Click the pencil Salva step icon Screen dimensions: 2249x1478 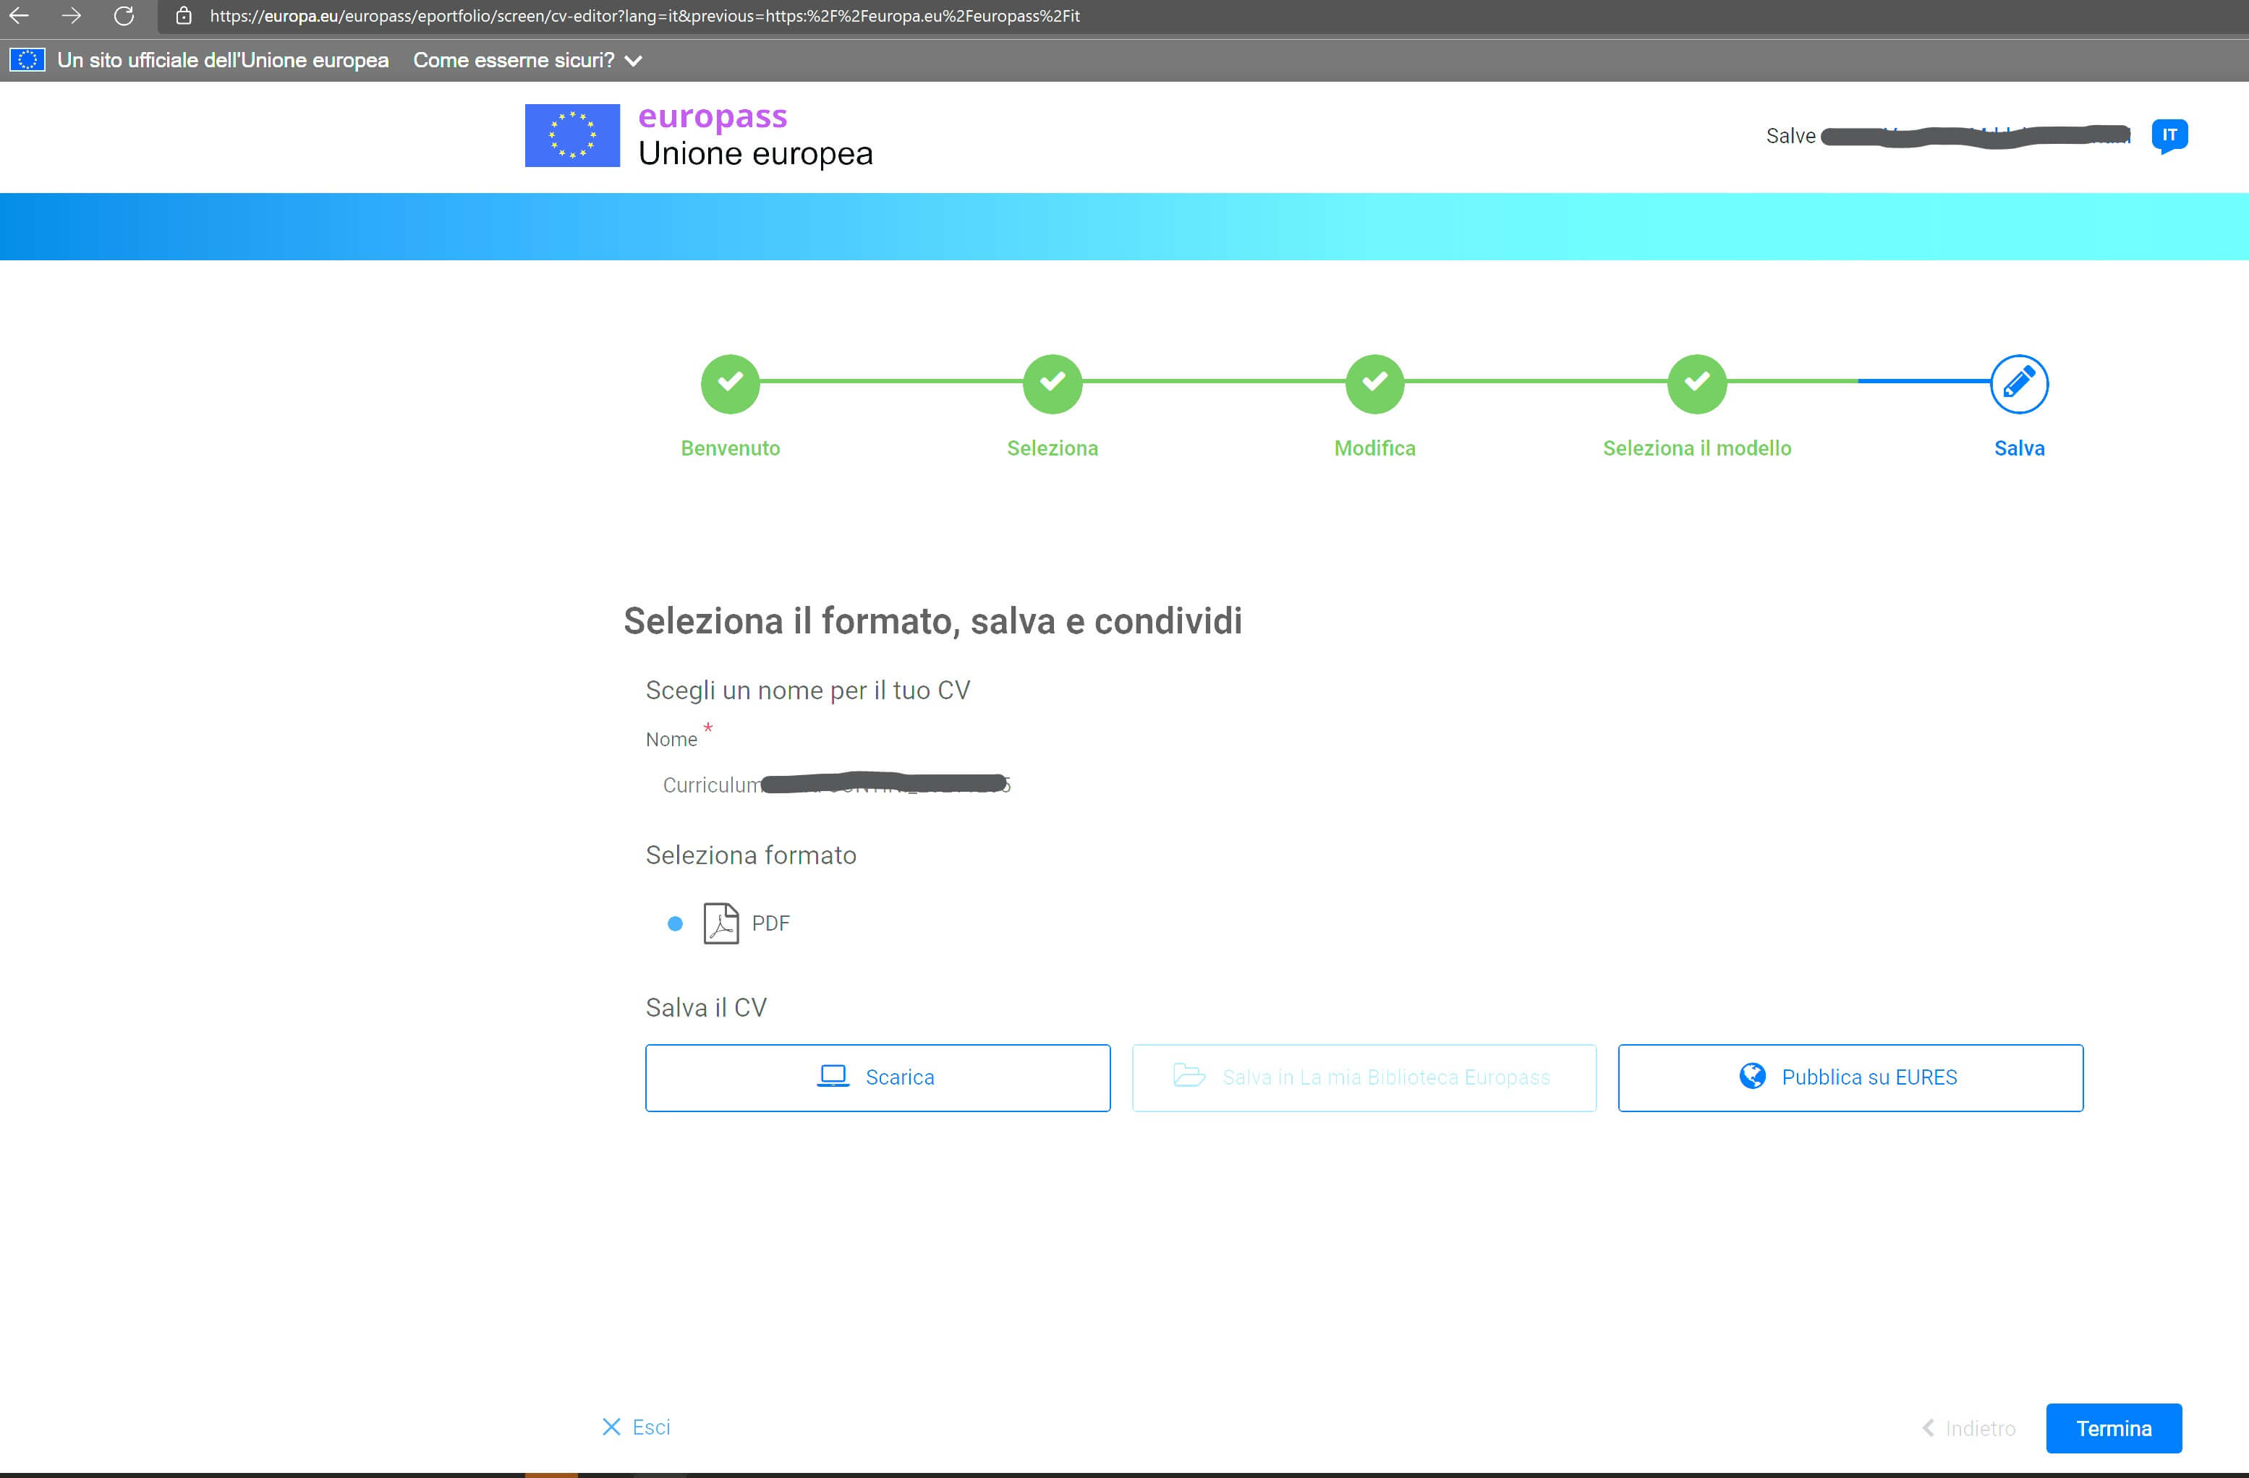pyautogui.click(x=2018, y=383)
